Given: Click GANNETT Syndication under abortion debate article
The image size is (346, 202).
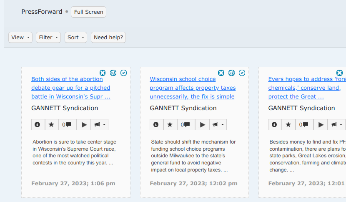Looking at the screenshot, I should click(65, 108).
